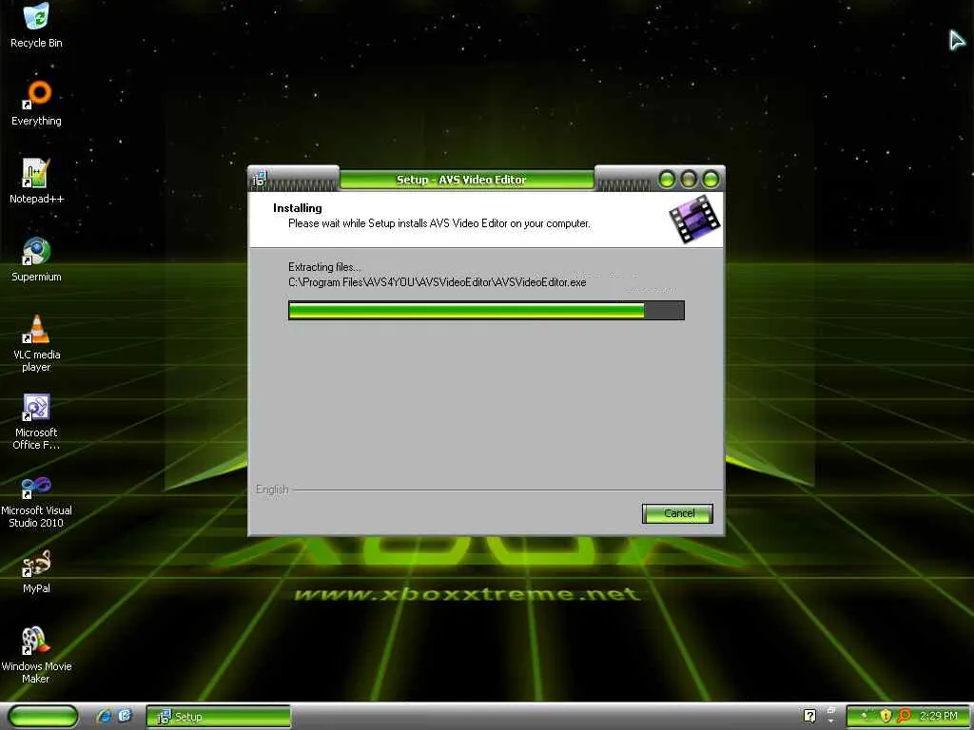The image size is (974, 730).
Task: Click the maximize button on setup window
Action: 689,180
